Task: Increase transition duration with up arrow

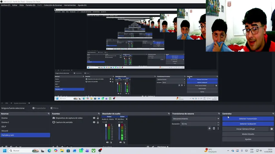Action: 218,123
